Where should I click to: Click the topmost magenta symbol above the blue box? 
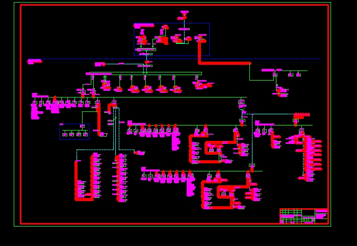point(185,12)
